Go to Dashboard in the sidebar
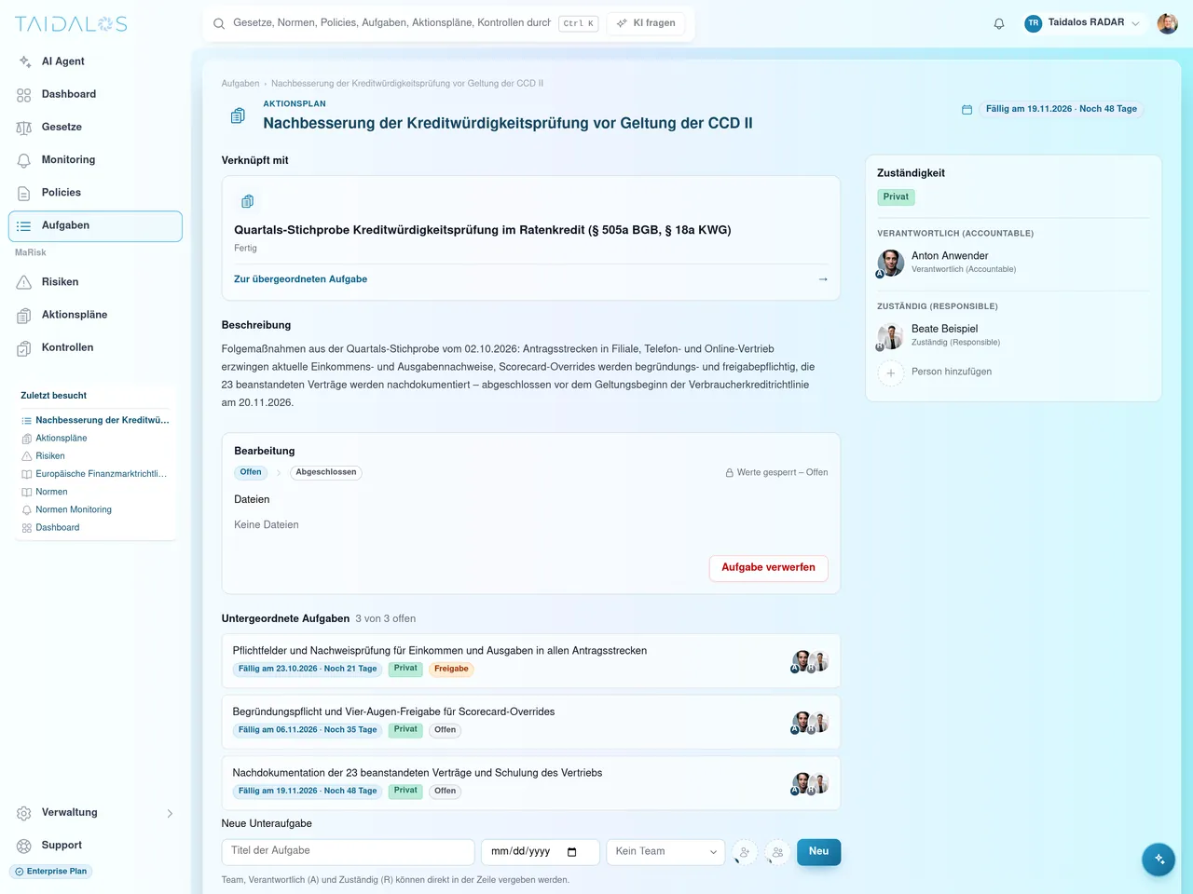This screenshot has width=1193, height=894. (x=95, y=95)
